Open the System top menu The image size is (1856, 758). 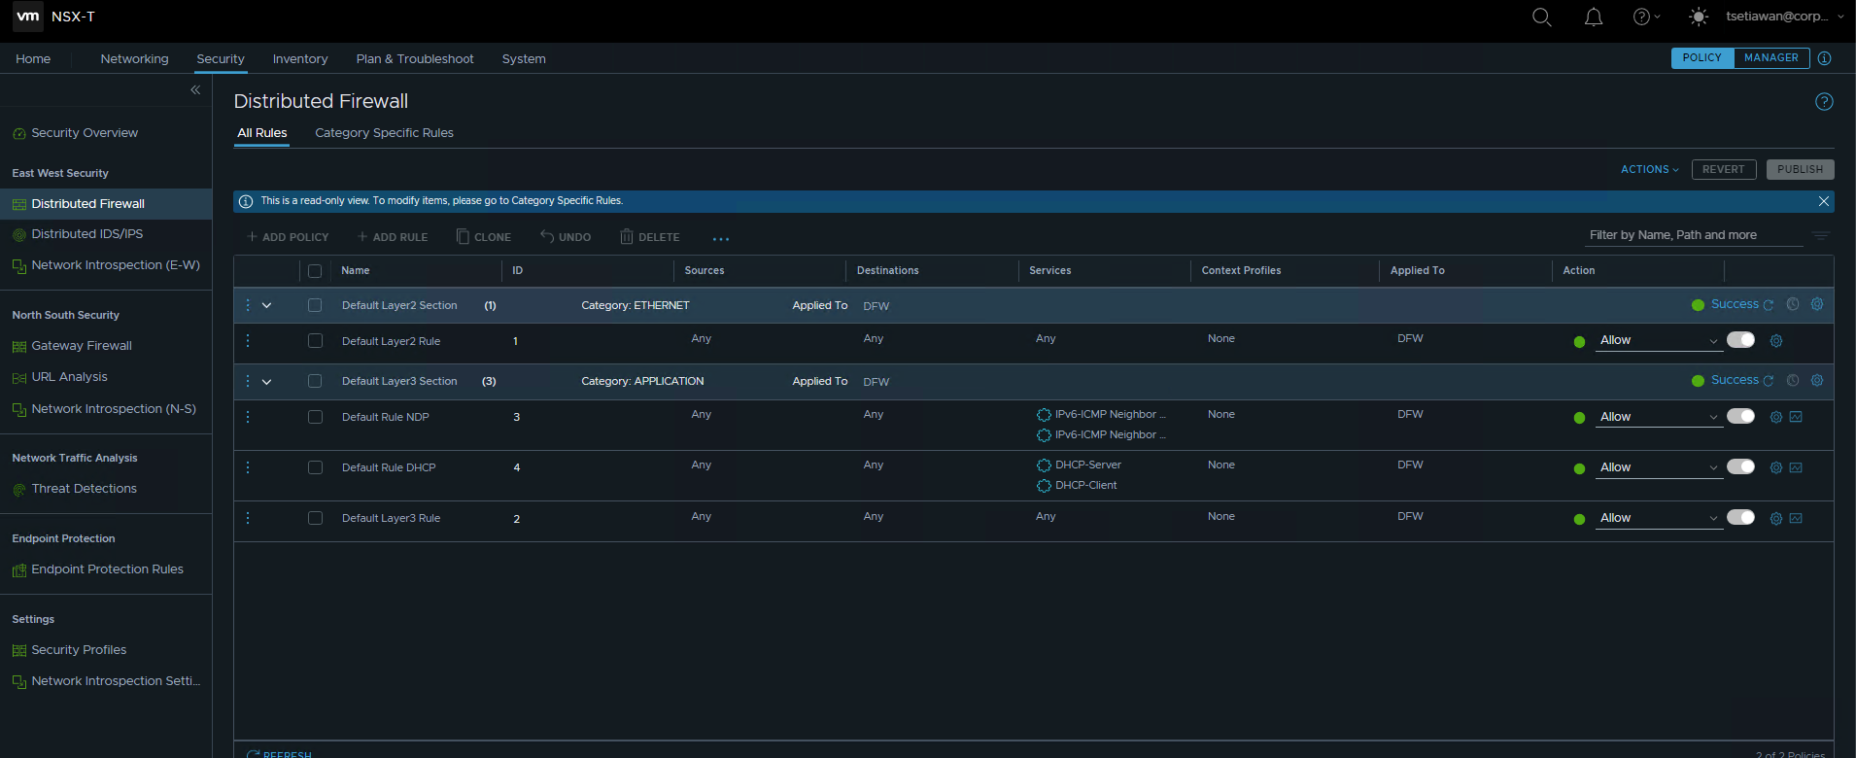[524, 59]
